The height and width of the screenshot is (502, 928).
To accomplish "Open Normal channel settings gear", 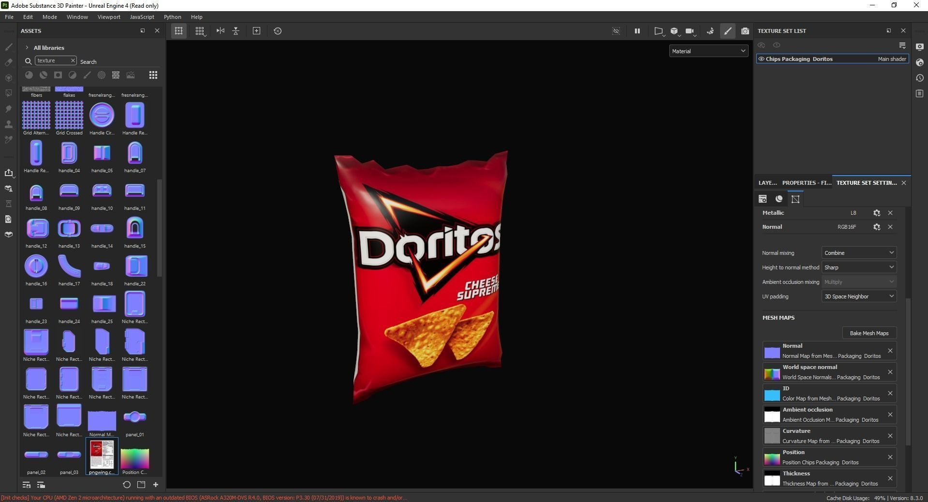I will tap(877, 227).
